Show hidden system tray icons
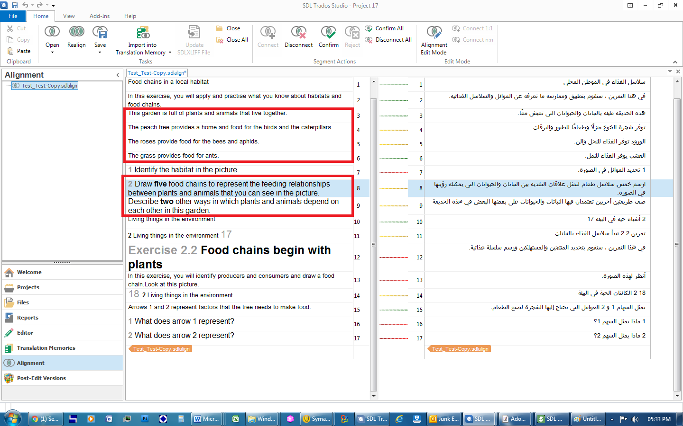683x426 pixels. pyautogui.click(x=612, y=419)
